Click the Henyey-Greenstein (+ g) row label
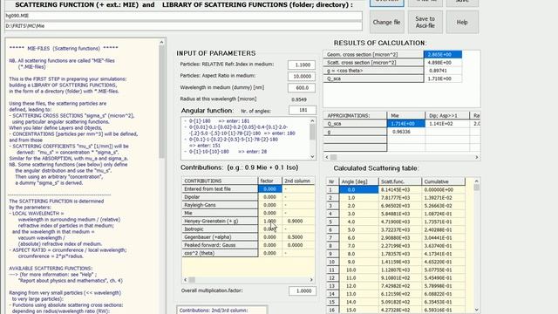The width and height of the screenshot is (558, 314). 220,221
